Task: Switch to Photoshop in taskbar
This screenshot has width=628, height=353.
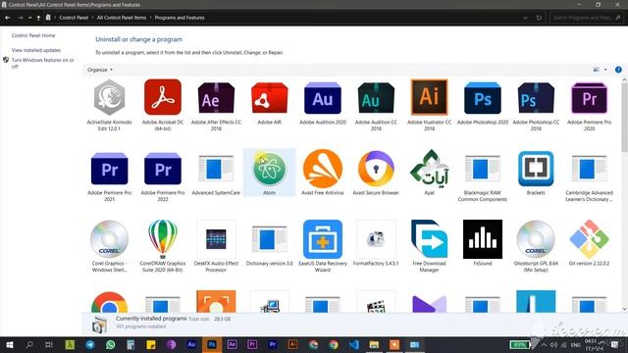Action: click(212, 344)
